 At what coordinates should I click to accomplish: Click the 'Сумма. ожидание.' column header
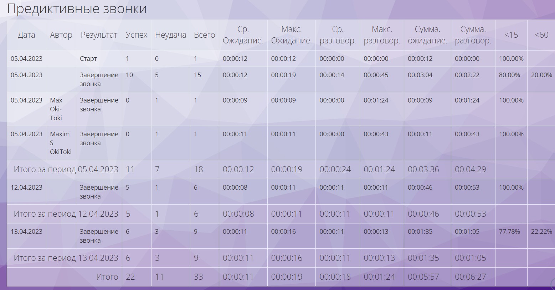427,35
